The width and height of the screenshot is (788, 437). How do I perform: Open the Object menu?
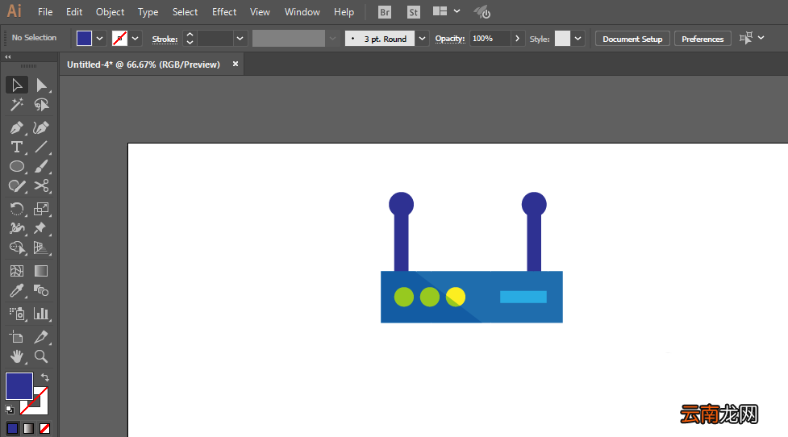110,12
